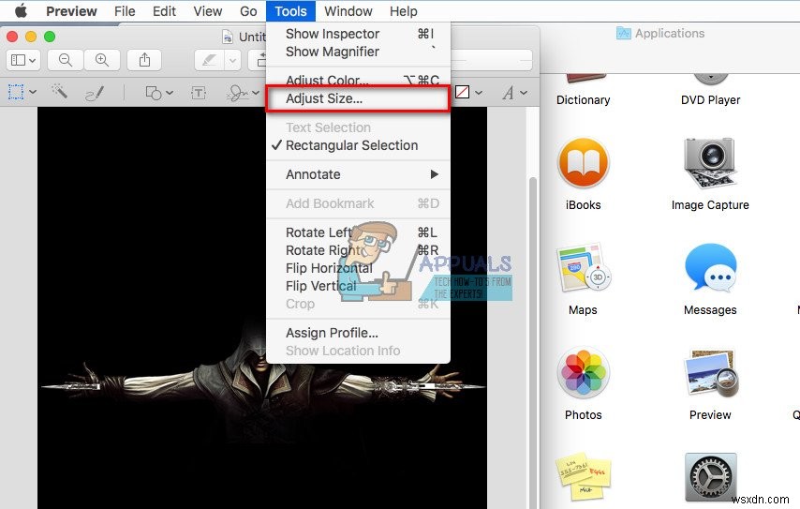Screen dimensions: 800x509
Task: Expand the Shapes dropdown chevron
Action: pos(170,93)
